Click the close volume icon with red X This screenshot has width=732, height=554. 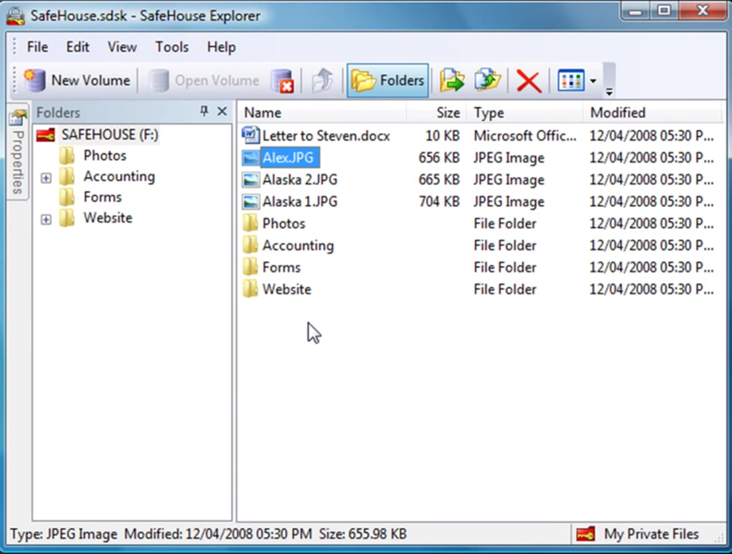(x=283, y=80)
